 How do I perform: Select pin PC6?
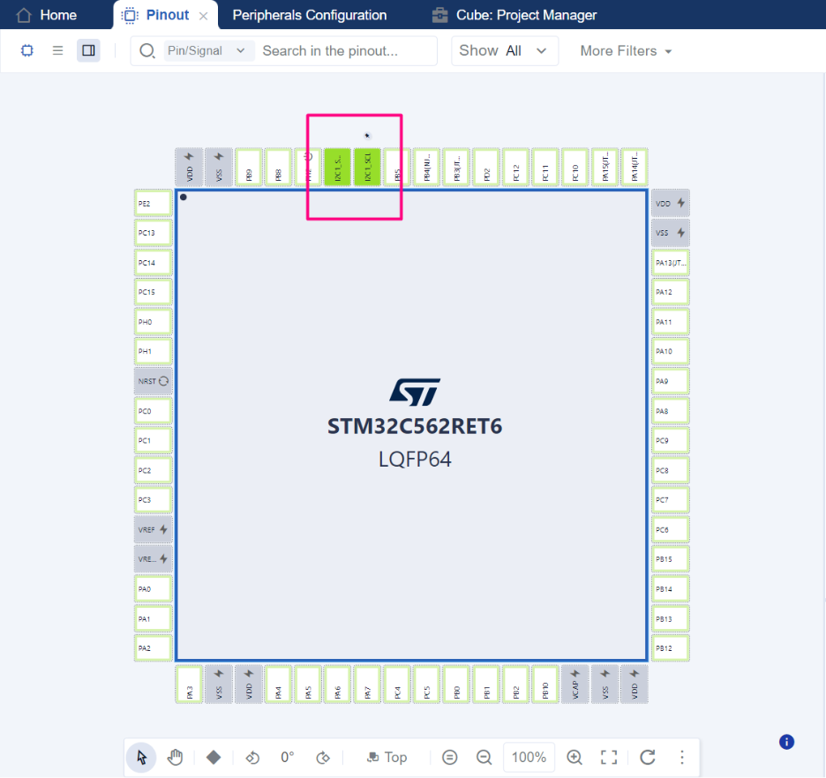(671, 529)
